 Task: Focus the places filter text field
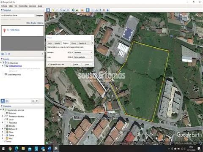pos(20,101)
